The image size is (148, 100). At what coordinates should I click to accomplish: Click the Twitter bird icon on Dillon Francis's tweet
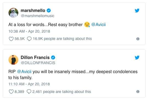pos(137,57)
